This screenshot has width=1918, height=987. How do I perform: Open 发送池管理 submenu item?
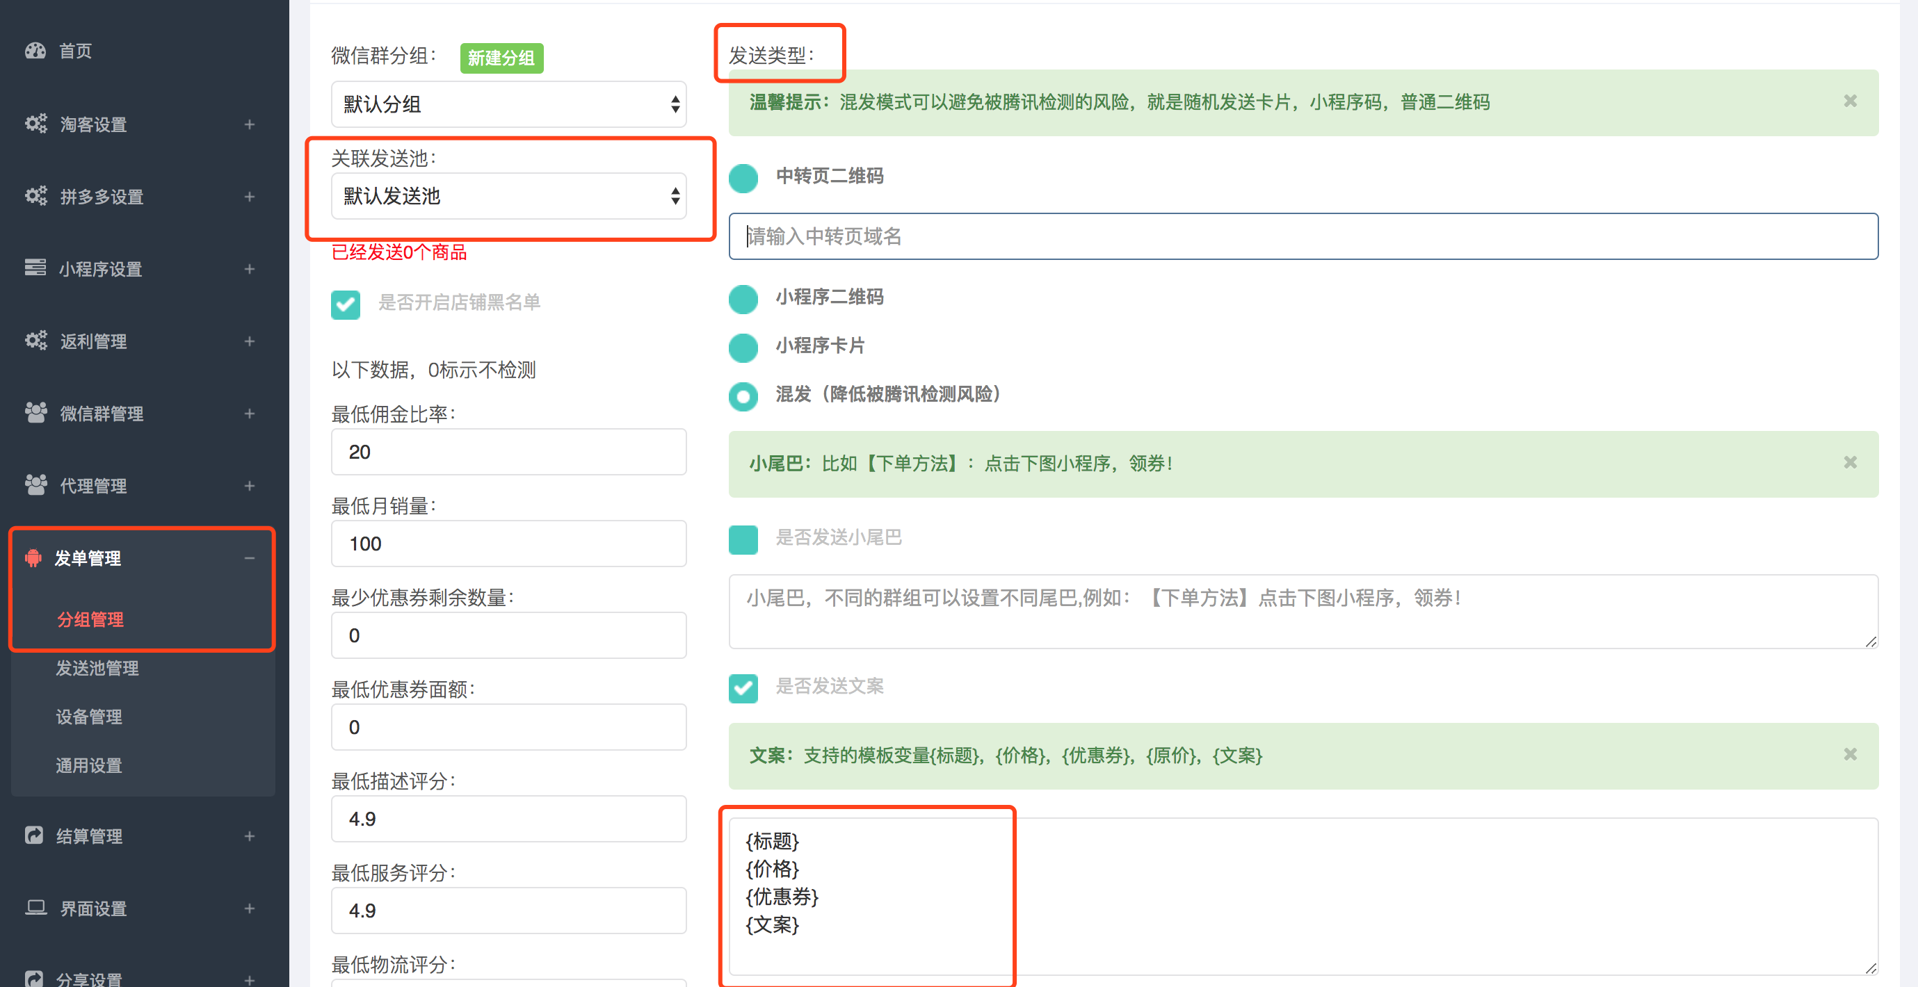coord(97,668)
